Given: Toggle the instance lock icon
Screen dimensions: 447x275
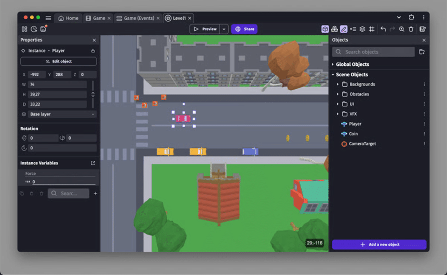Looking at the screenshot, I should [x=93, y=51].
